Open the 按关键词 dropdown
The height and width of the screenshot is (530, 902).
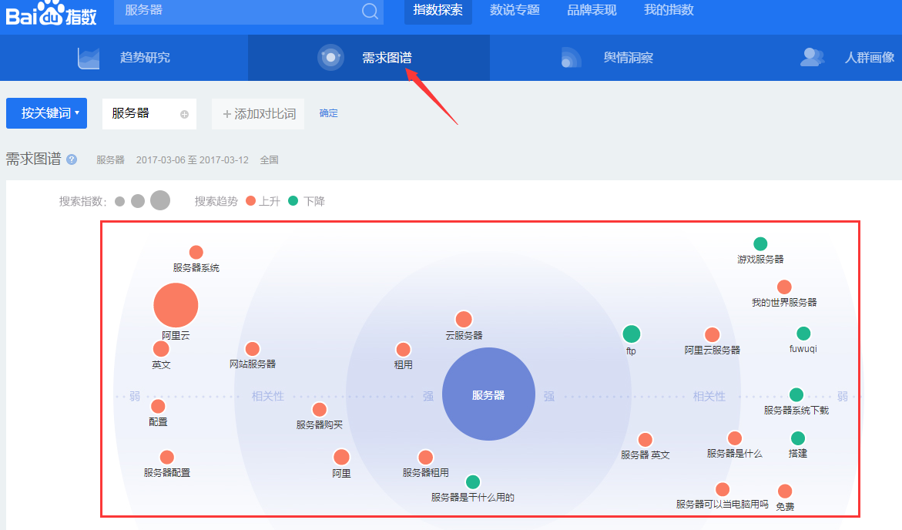(46, 112)
